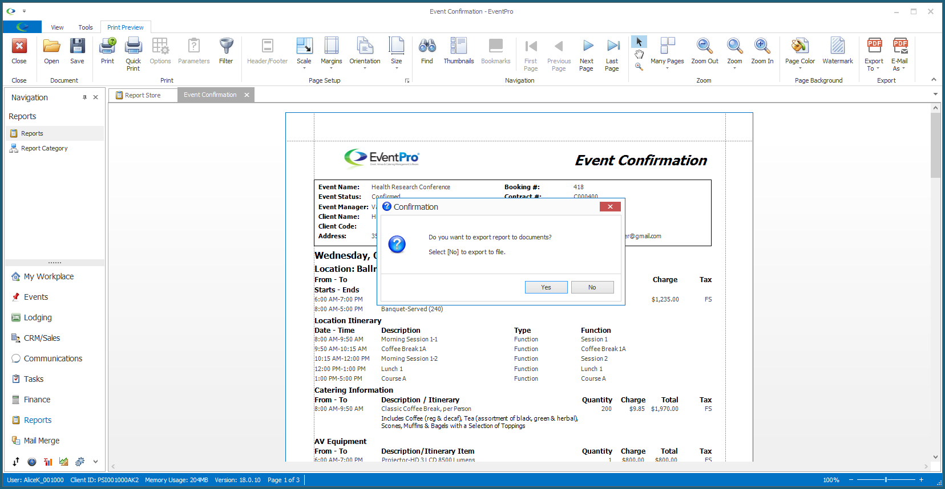The height and width of the screenshot is (489, 945).
Task: Click the Quick Print icon
Action: [x=133, y=54]
